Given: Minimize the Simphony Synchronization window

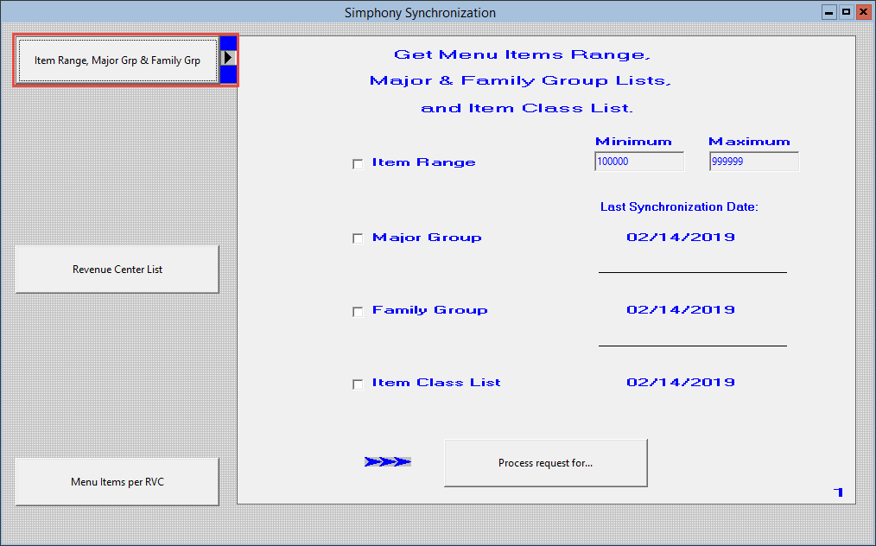Looking at the screenshot, I should click(829, 12).
